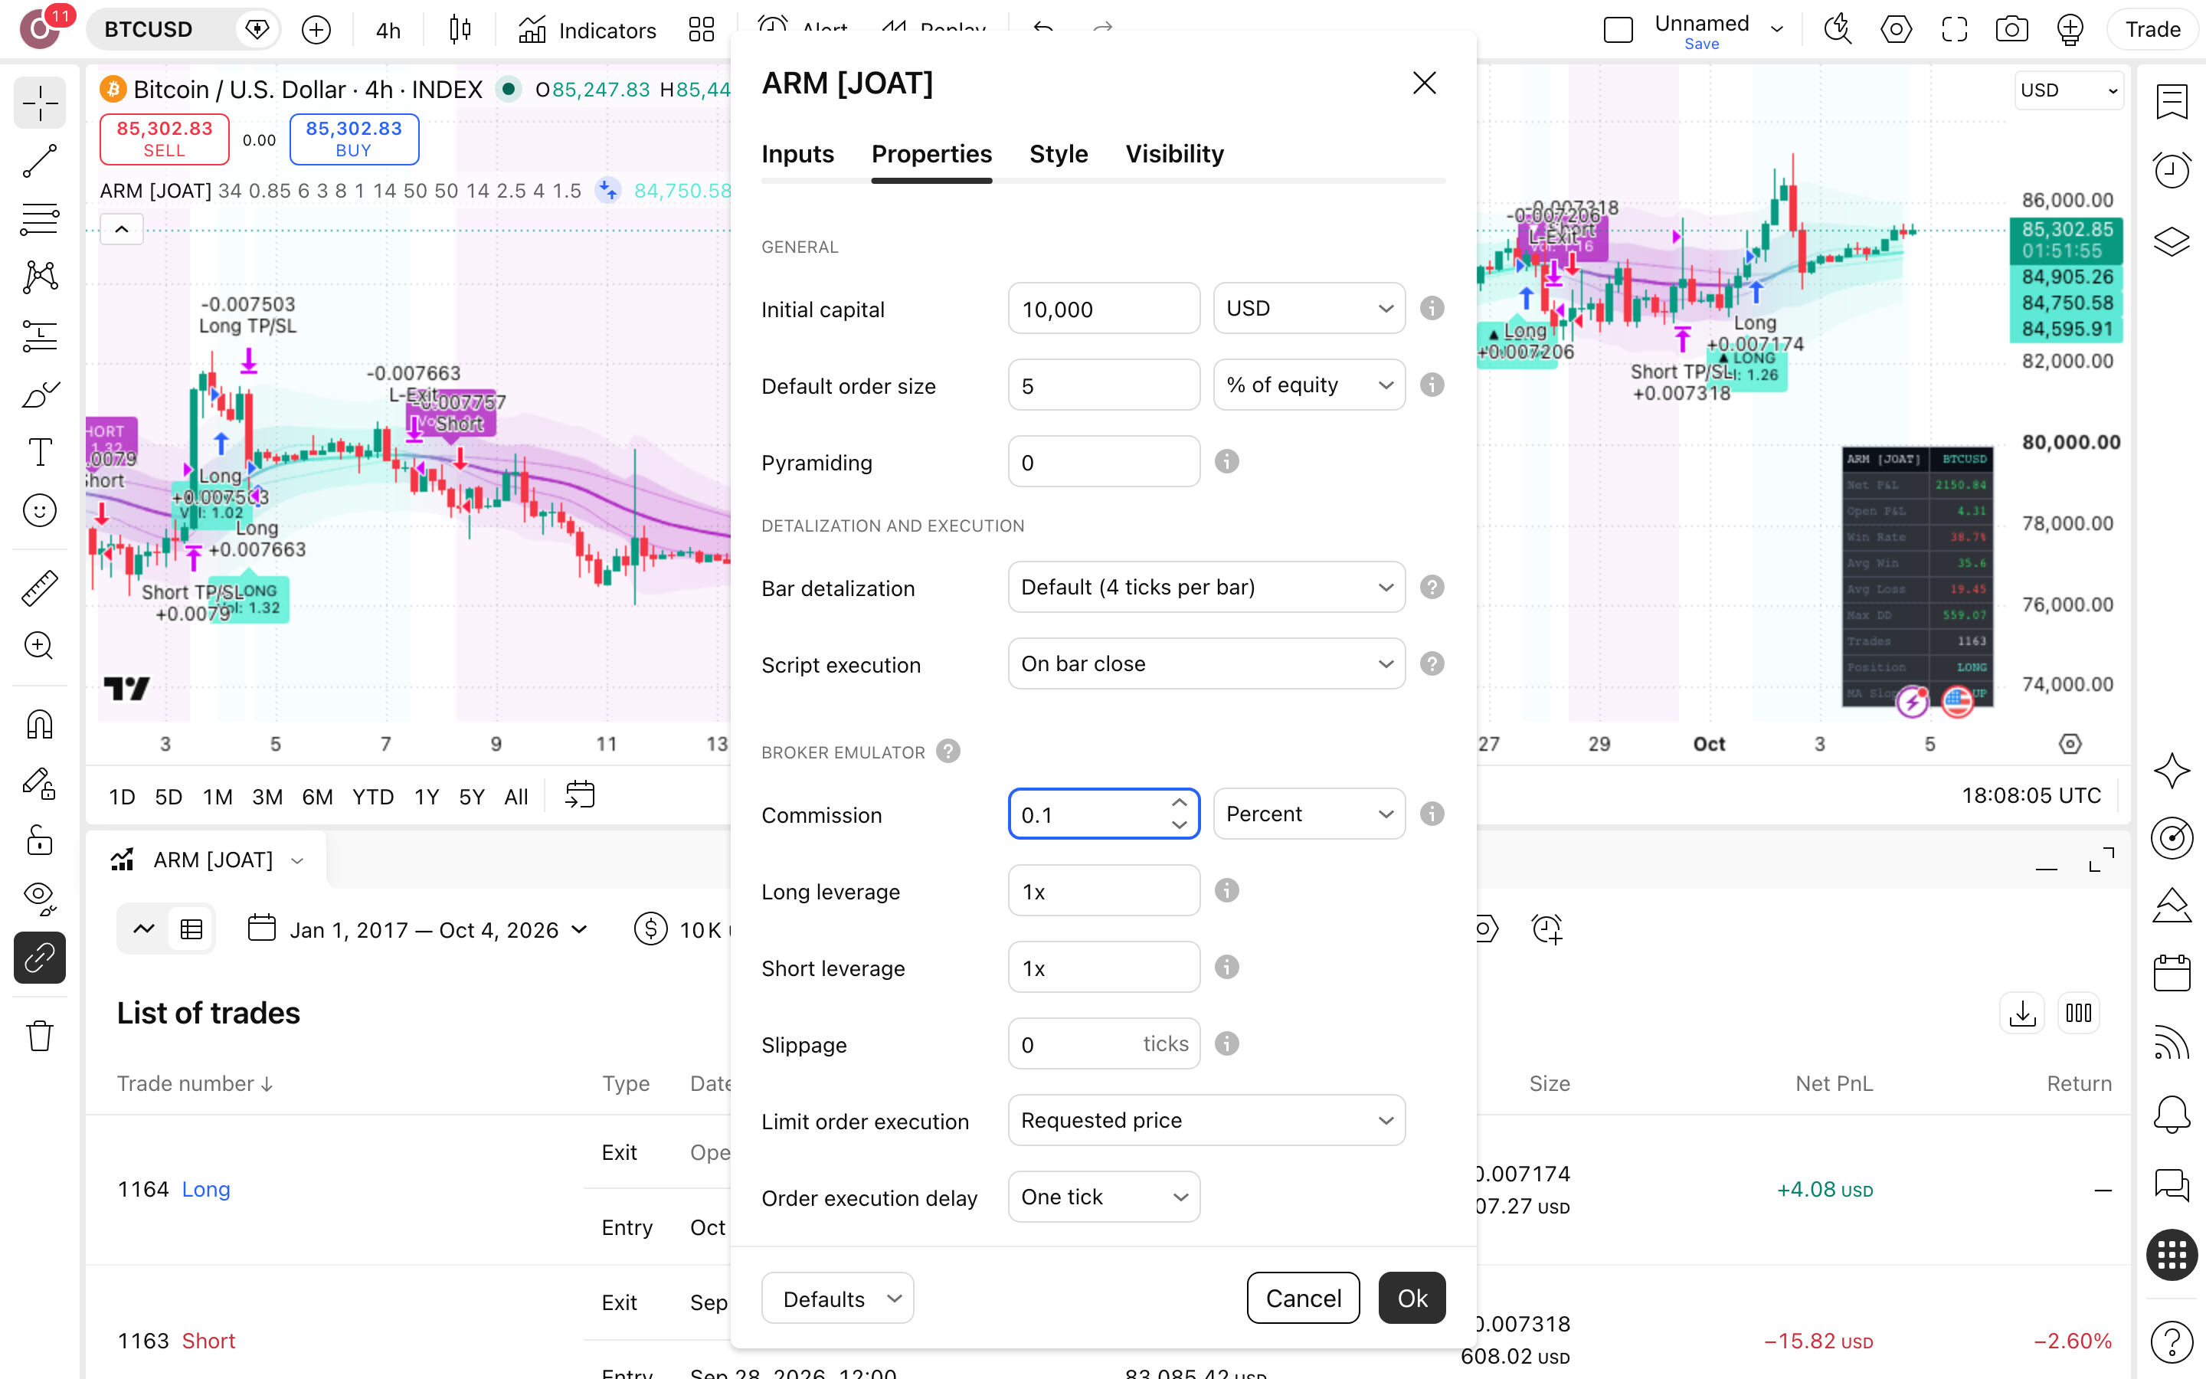Toggle lock all drawings

39,841
